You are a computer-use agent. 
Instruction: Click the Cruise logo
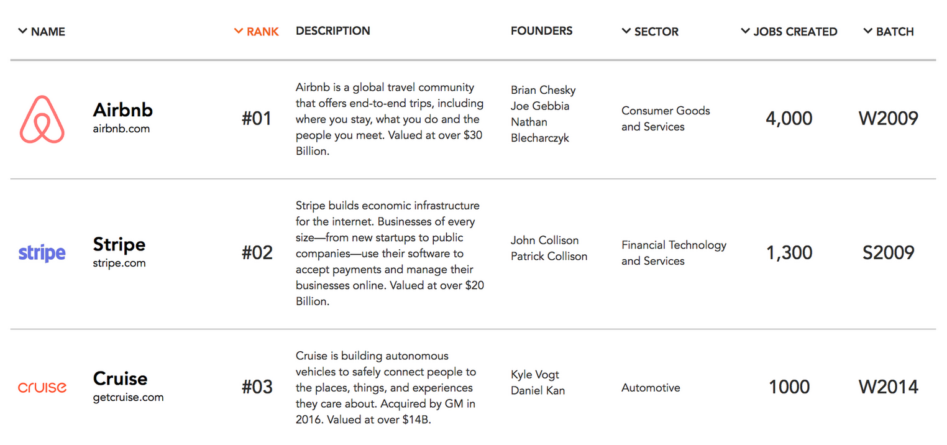click(x=42, y=387)
